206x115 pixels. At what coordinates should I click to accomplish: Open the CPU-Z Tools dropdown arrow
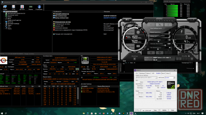click(x=159, y=110)
